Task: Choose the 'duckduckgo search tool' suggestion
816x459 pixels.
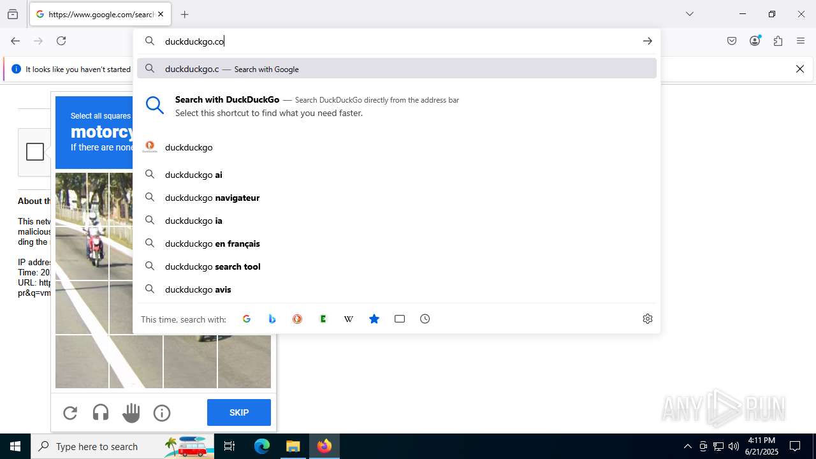Action: (x=397, y=266)
